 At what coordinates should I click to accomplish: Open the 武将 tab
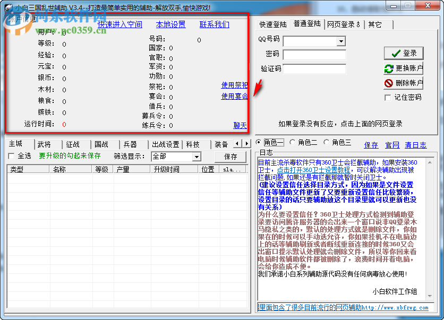pos(48,144)
